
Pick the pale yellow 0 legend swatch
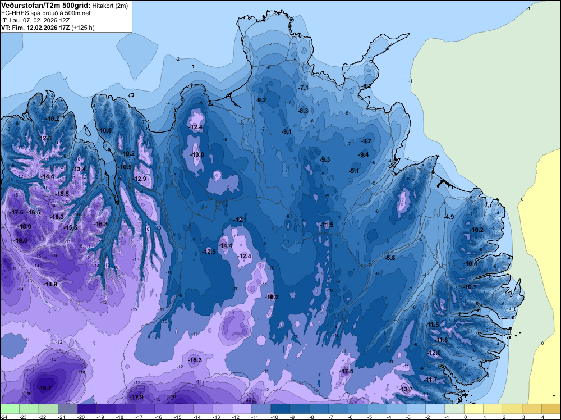click(473, 409)
